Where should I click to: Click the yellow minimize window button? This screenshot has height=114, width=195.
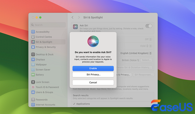37,18
